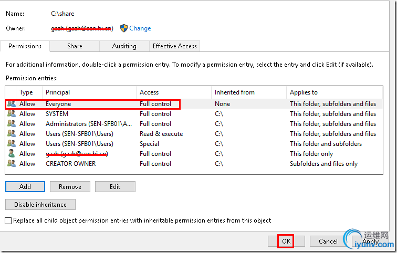
Task: Click Disable inheritance button
Action: point(40,205)
